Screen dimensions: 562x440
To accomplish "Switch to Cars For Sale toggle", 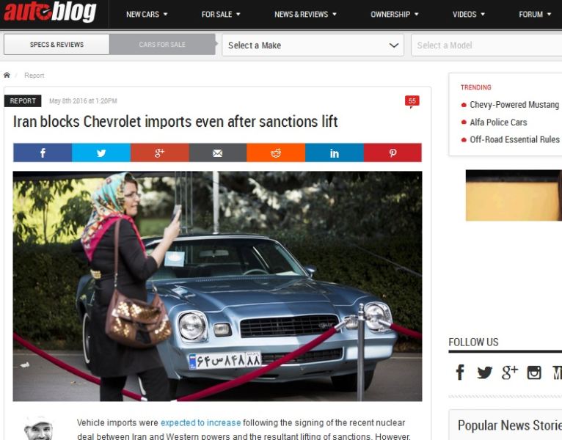I will click(x=162, y=45).
